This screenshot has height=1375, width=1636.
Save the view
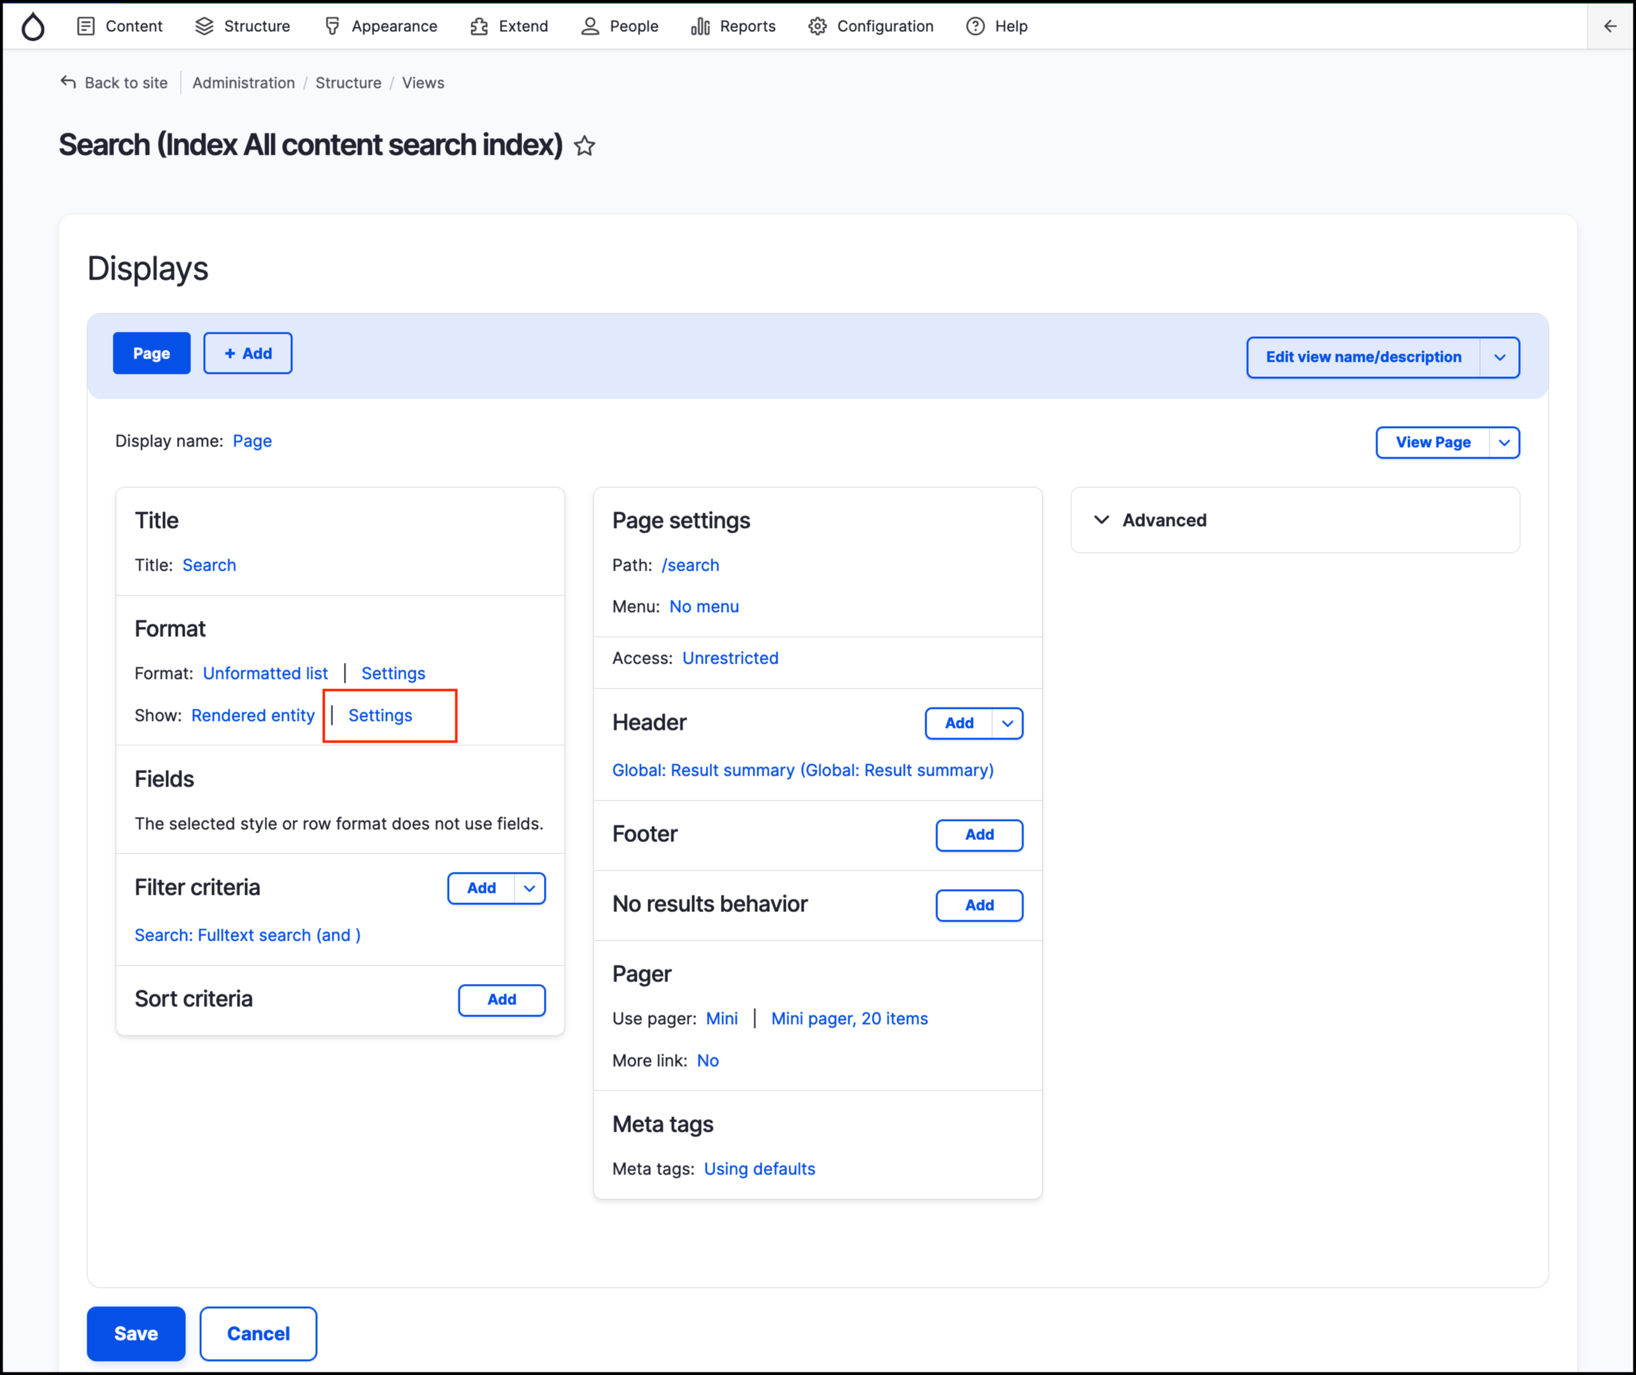[x=136, y=1333]
